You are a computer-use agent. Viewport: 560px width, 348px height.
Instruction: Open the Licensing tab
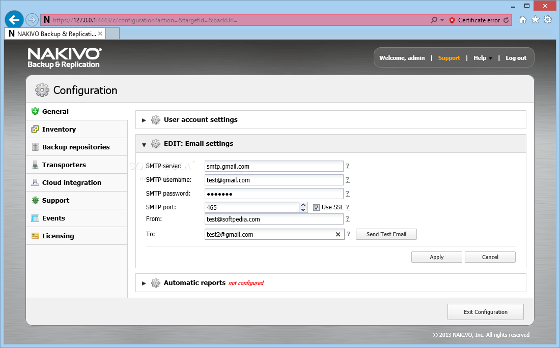[77, 236]
